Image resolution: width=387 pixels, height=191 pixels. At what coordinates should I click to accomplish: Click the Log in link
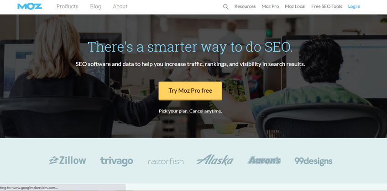point(354,6)
